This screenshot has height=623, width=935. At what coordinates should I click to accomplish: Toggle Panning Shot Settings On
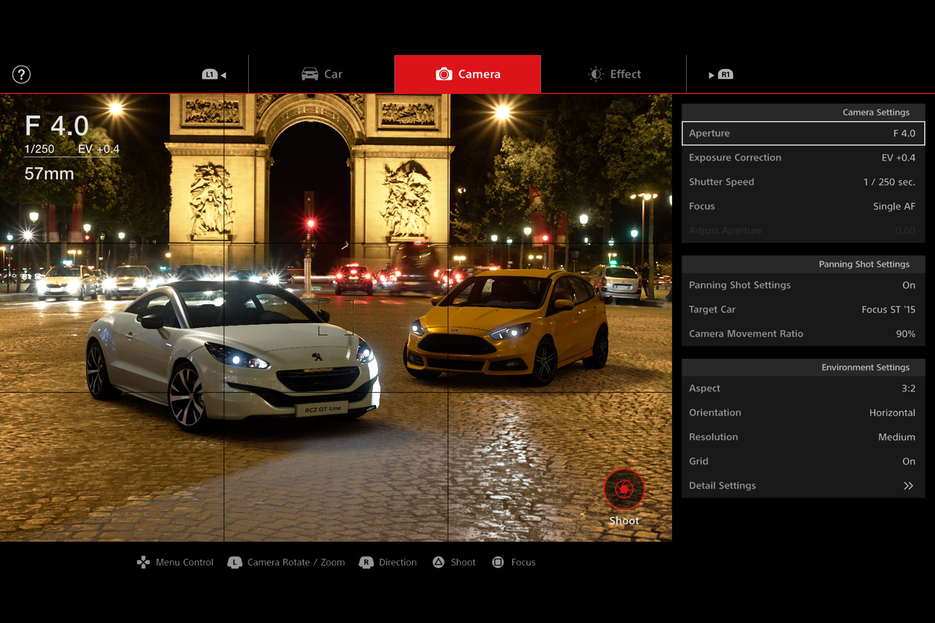point(803,285)
